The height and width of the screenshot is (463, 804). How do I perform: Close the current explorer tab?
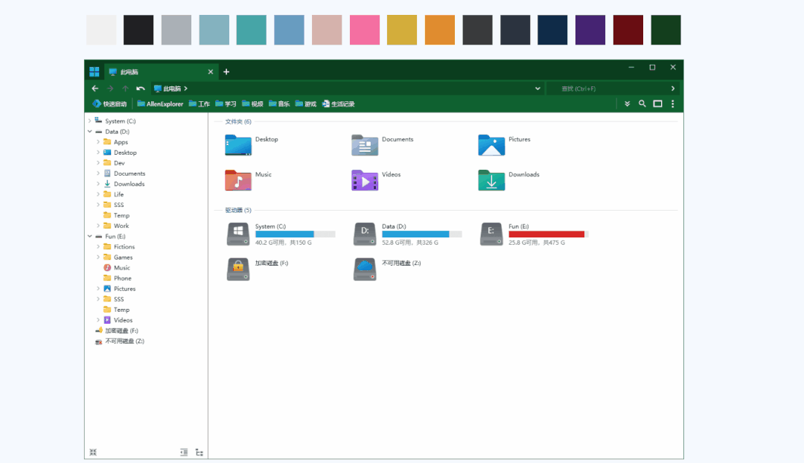(210, 71)
